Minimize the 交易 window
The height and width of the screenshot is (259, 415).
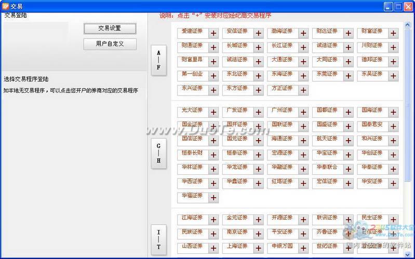(389, 7)
